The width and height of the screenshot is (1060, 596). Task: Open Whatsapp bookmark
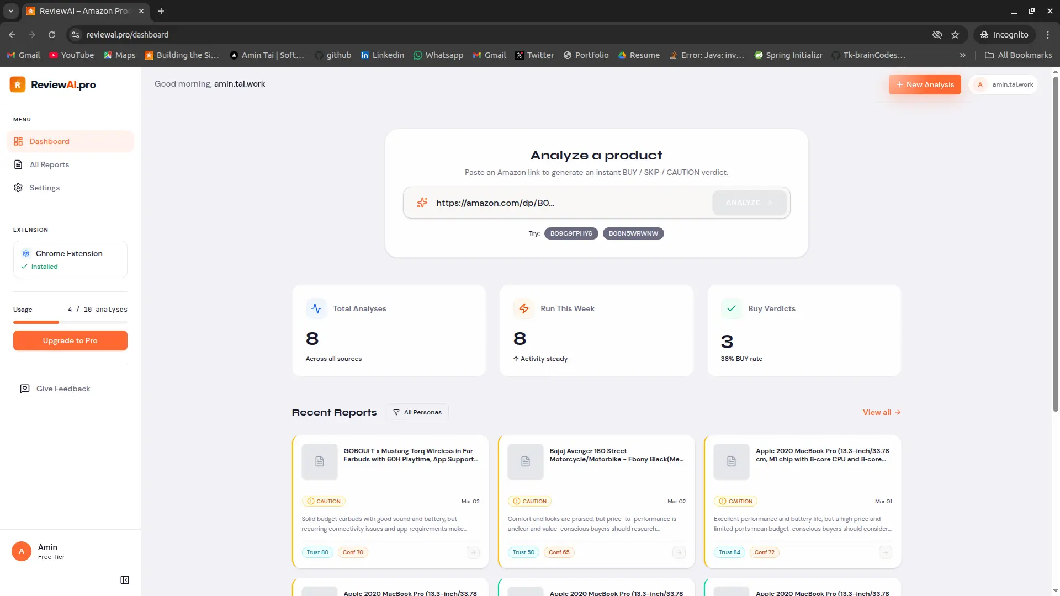[438, 55]
